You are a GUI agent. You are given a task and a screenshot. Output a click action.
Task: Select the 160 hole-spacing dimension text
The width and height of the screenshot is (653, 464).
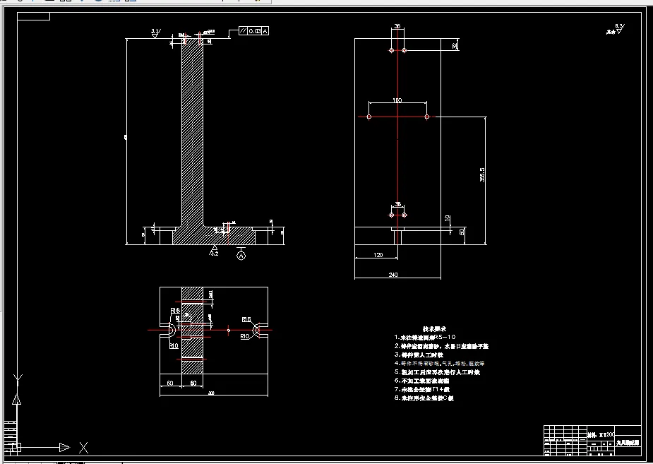397,100
